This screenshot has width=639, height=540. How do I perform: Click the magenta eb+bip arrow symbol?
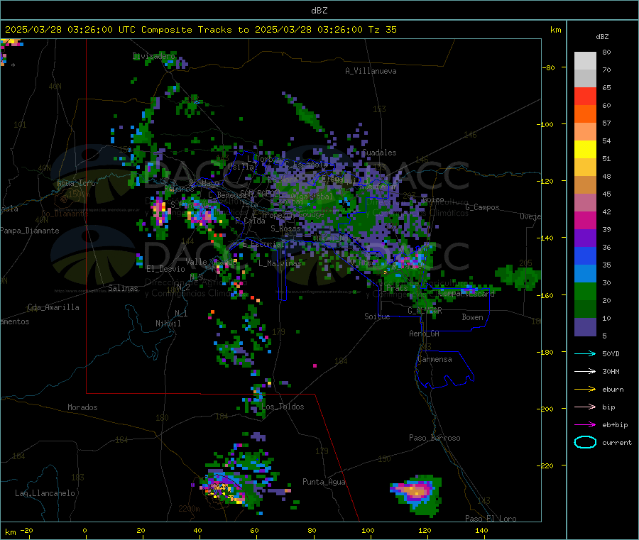coord(585,425)
